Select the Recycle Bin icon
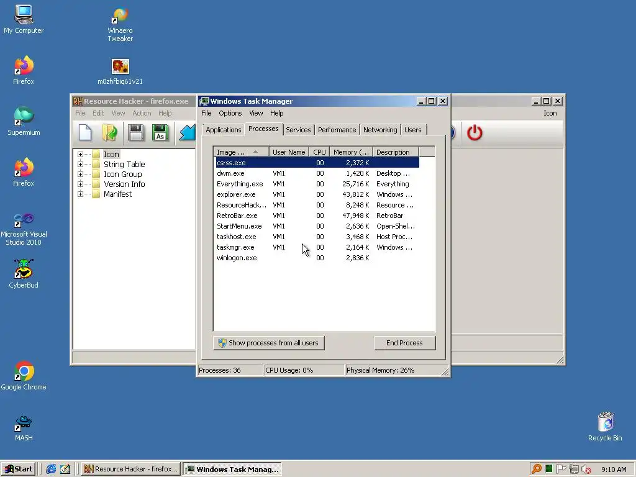The width and height of the screenshot is (636, 477). pos(605,427)
